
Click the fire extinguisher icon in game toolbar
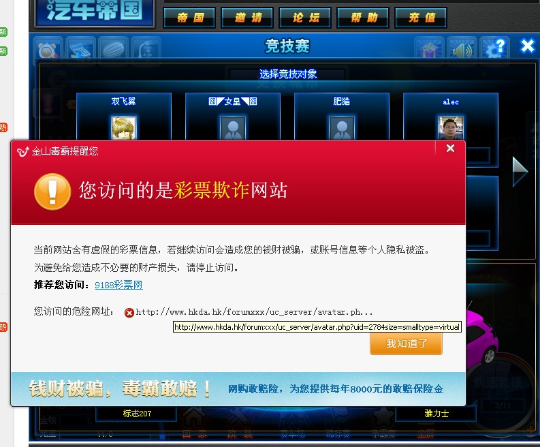[146, 50]
